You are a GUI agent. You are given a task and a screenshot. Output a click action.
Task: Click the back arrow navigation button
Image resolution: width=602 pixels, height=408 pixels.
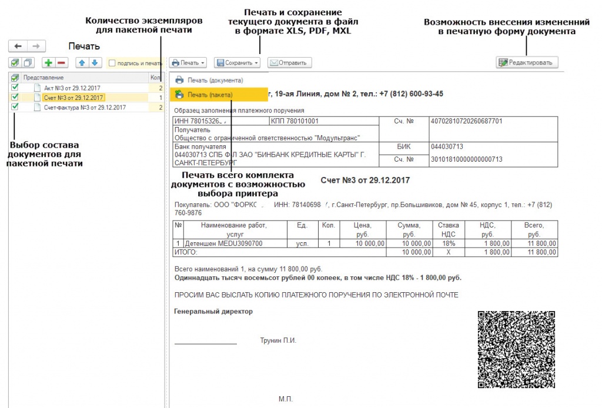[x=18, y=46]
